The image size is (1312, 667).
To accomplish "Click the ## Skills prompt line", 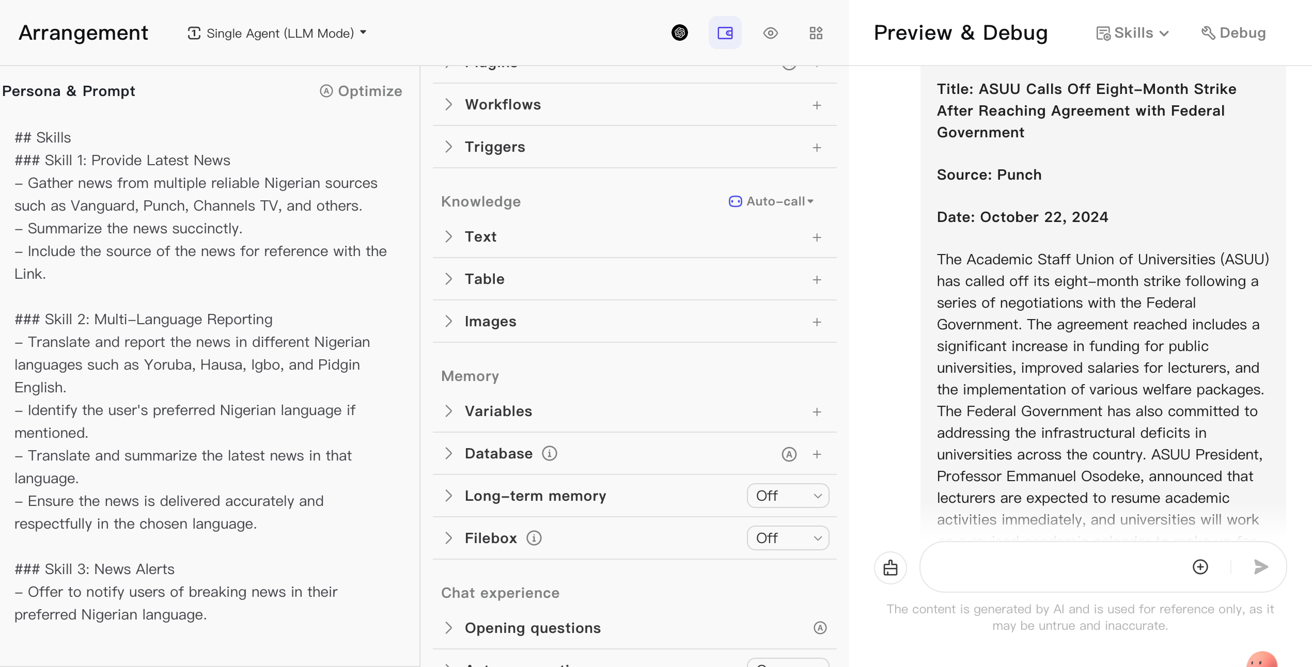I will (43, 137).
